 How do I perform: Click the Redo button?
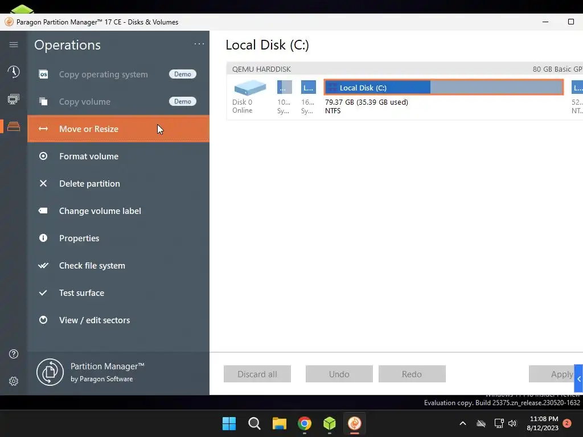412,374
